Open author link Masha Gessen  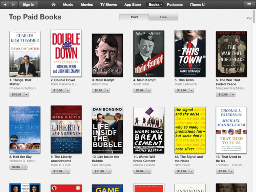point(144,165)
